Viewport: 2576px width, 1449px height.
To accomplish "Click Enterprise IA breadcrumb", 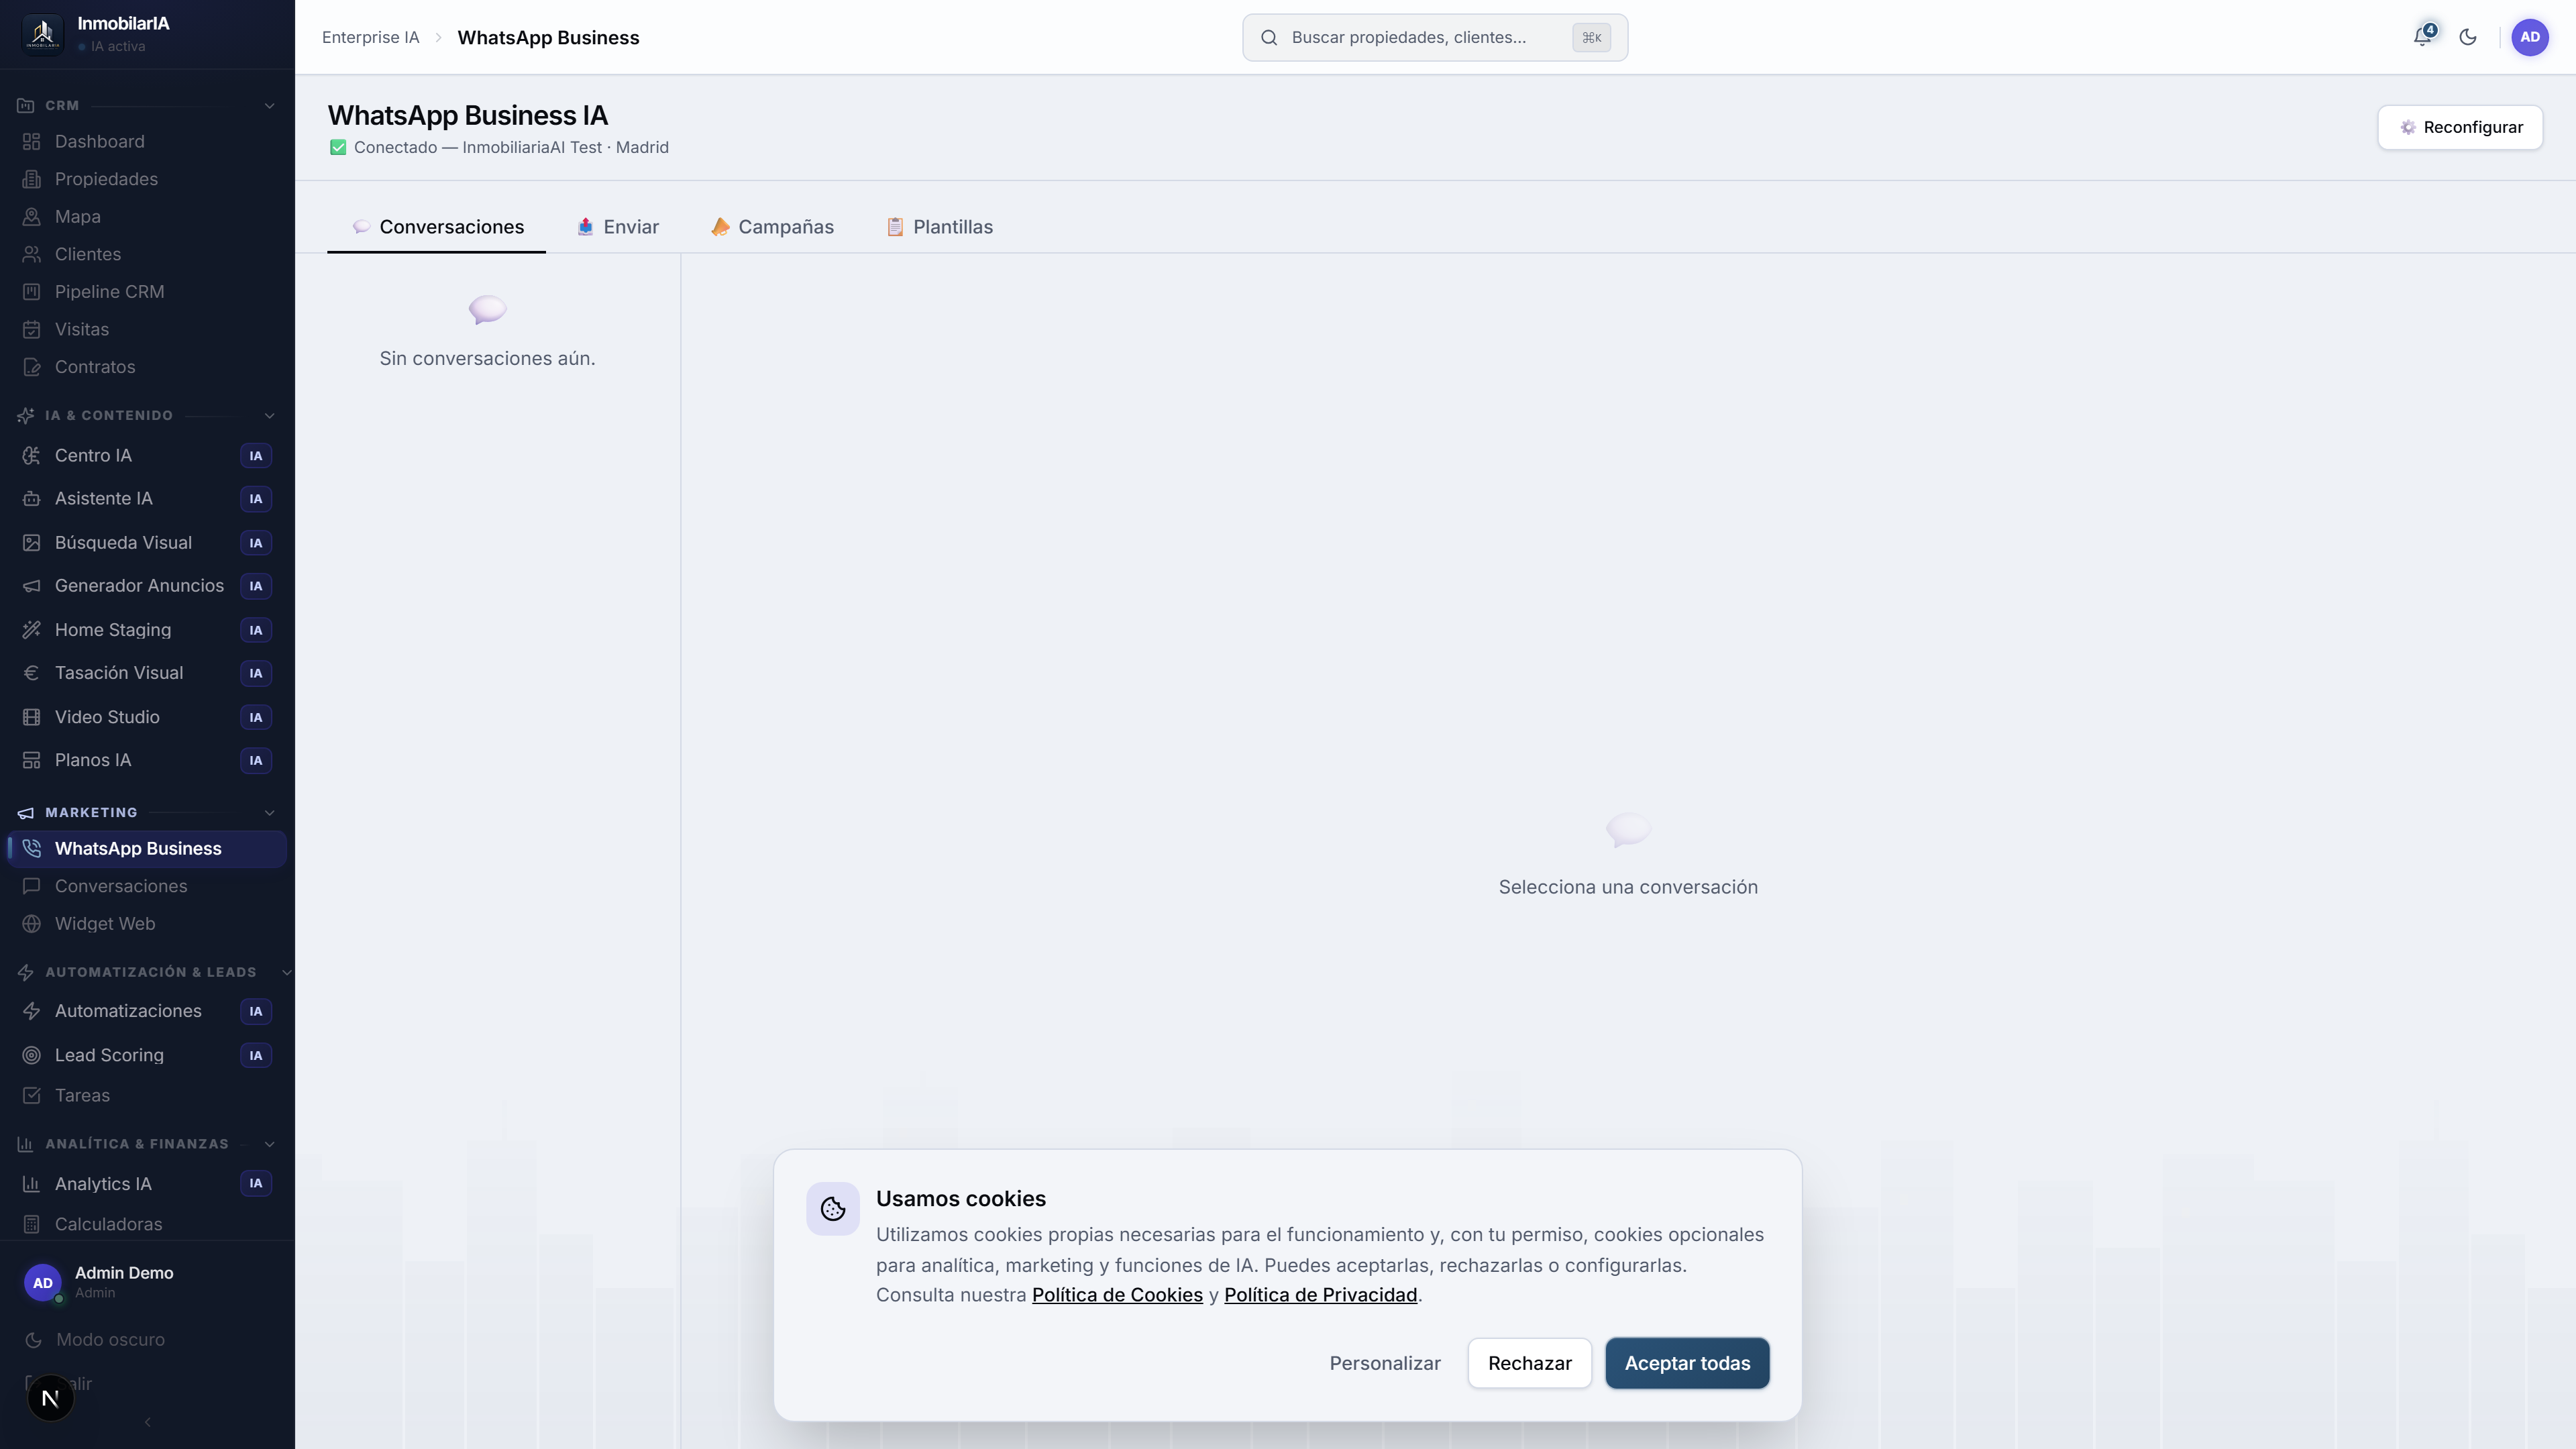I will click(370, 37).
